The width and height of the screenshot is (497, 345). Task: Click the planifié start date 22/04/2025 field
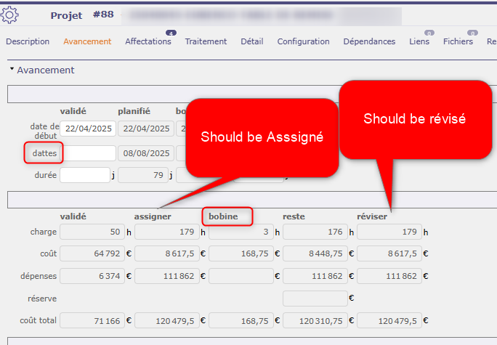pyautogui.click(x=146, y=129)
